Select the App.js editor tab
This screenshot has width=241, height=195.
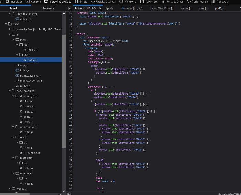109,8
